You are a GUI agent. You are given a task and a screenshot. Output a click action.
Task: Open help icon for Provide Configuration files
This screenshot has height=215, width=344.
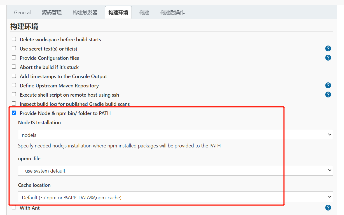point(328,58)
